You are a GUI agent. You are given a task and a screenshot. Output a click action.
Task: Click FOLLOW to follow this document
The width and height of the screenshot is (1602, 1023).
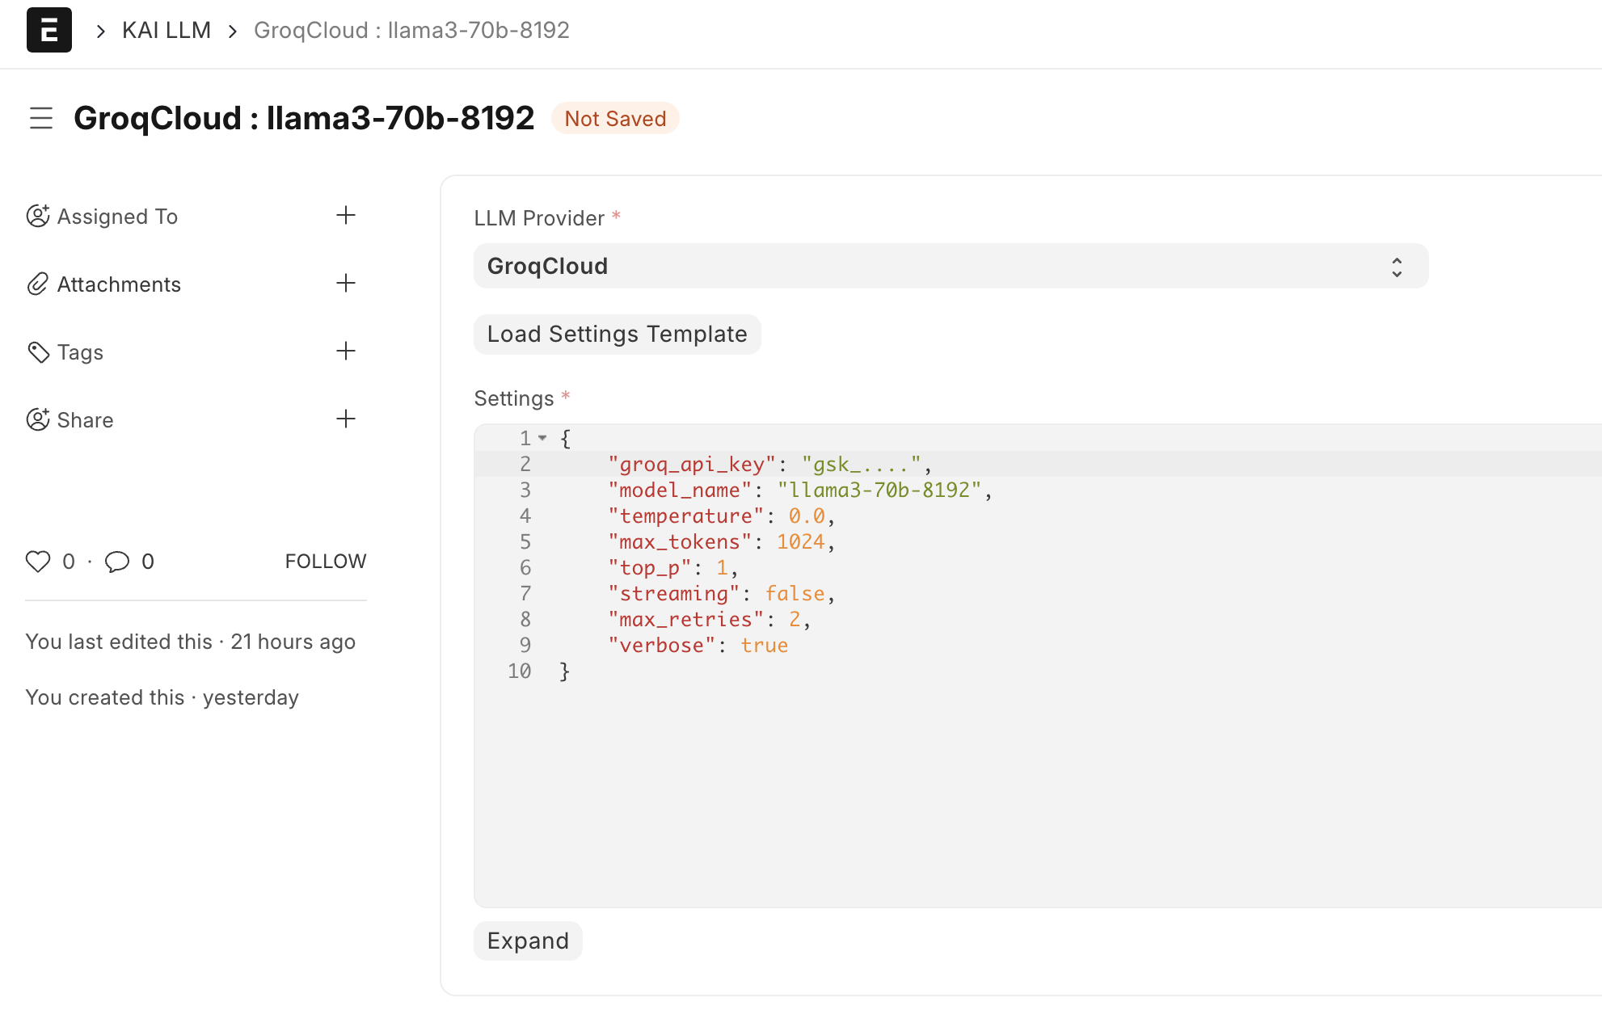pos(325,561)
